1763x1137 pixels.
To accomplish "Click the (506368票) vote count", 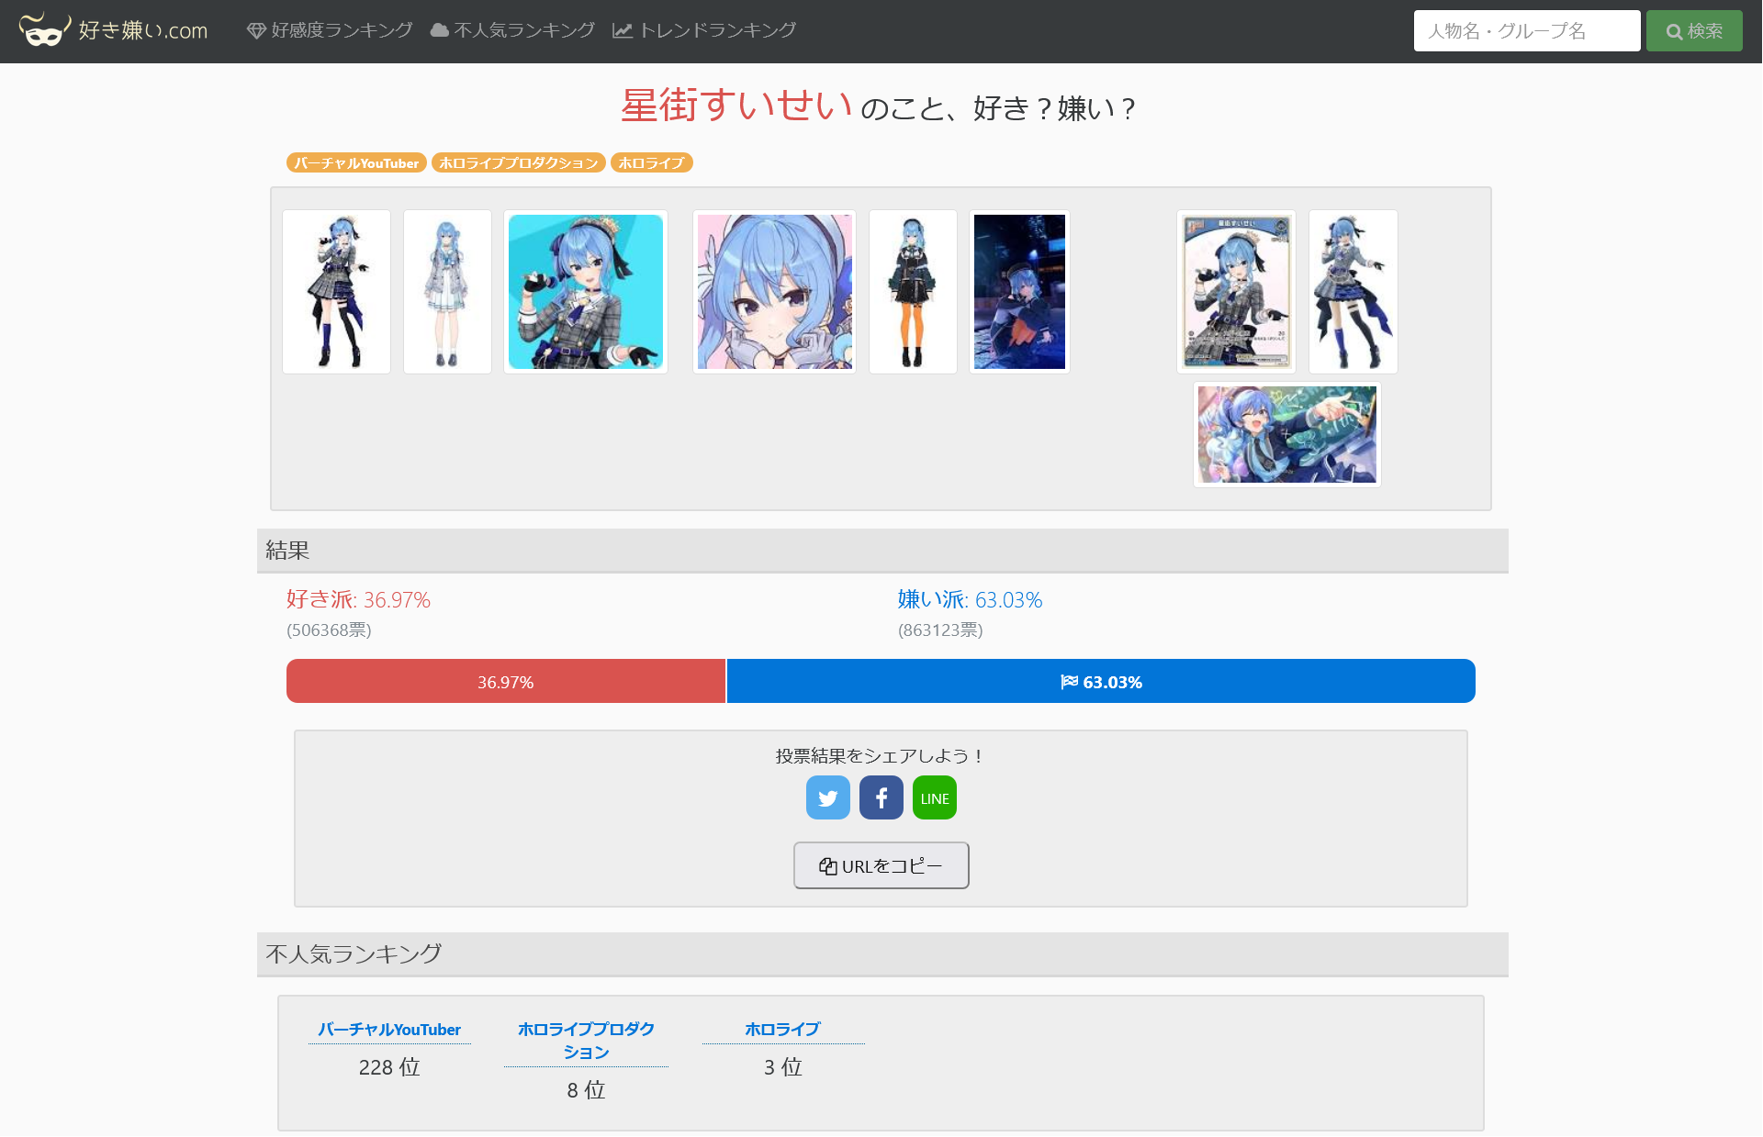I will [329, 630].
